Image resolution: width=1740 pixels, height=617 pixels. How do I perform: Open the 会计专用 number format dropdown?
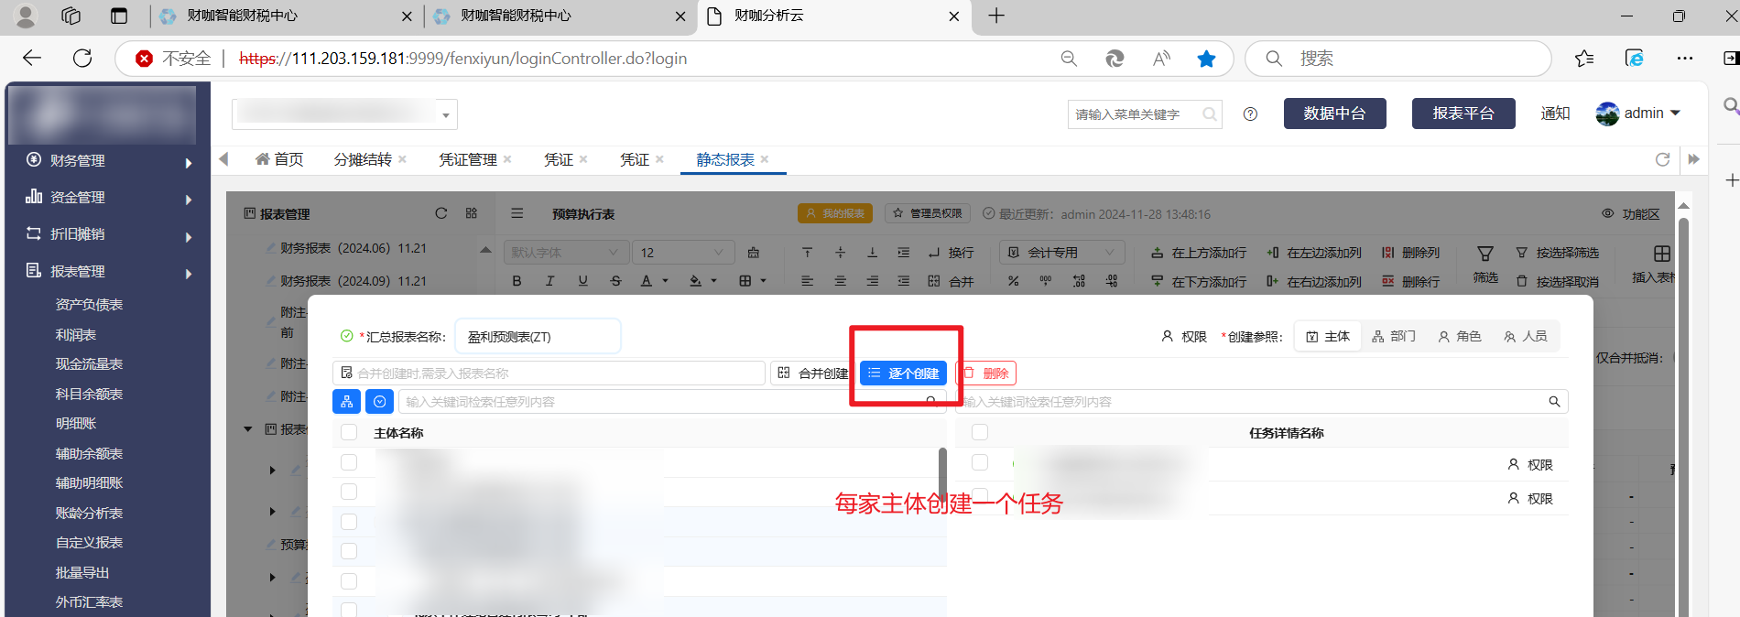(x=1061, y=253)
